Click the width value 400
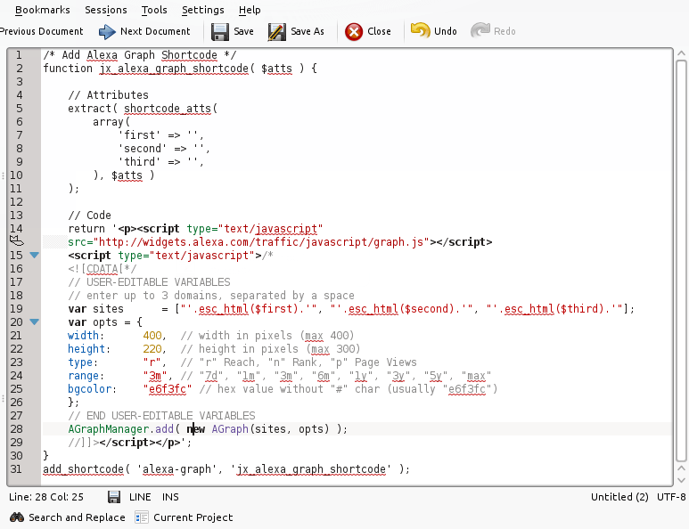Viewport: 689px width, 529px height. click(152, 336)
